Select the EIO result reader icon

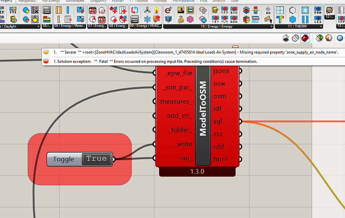click(234, 10)
